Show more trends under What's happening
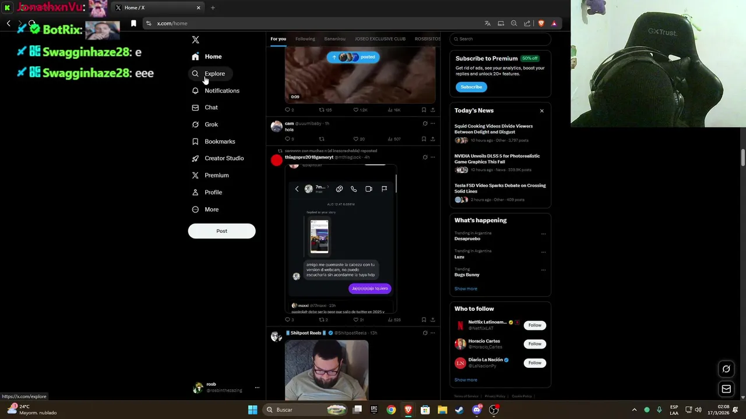 466,289
